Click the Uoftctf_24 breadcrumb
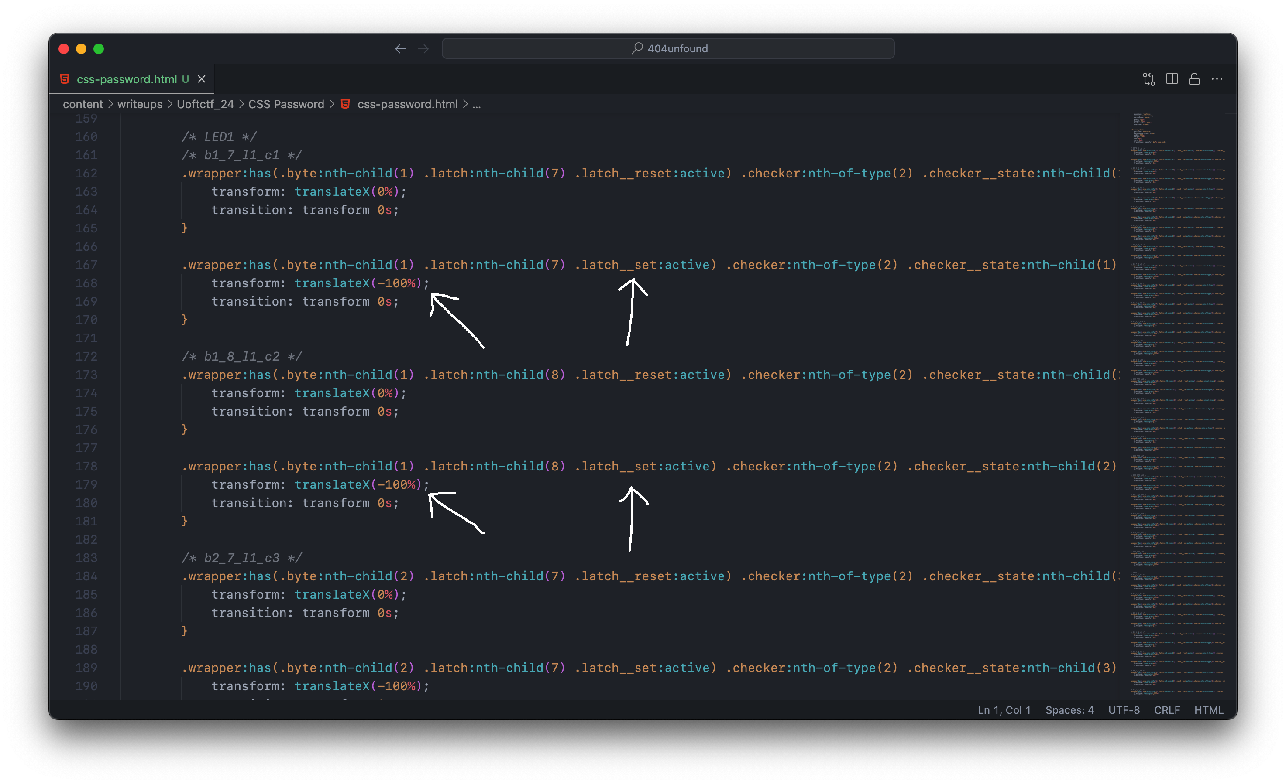The width and height of the screenshot is (1286, 784). (205, 104)
